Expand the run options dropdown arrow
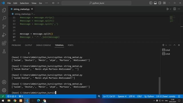The width and height of the screenshot is (183, 103). (x=170, y=9)
